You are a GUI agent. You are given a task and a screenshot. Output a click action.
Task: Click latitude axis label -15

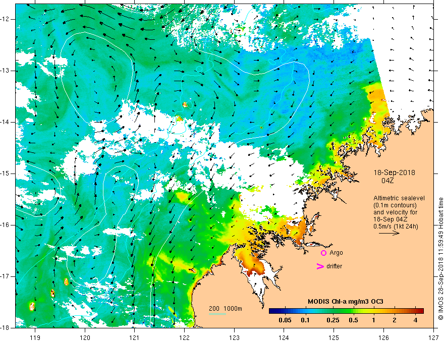pos(6,174)
